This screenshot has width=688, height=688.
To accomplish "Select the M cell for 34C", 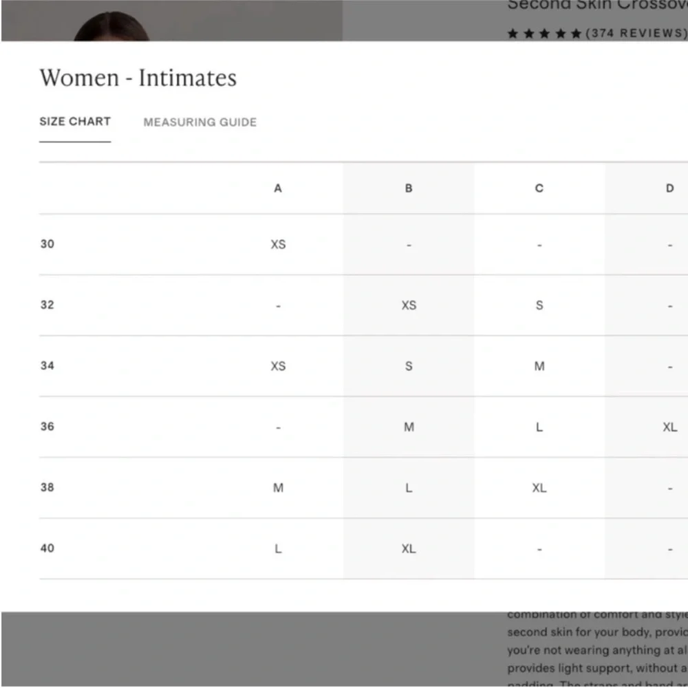I will [539, 366].
